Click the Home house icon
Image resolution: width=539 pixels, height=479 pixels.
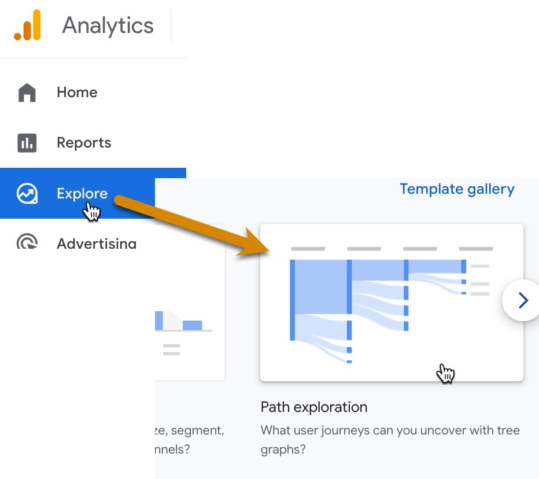27,93
